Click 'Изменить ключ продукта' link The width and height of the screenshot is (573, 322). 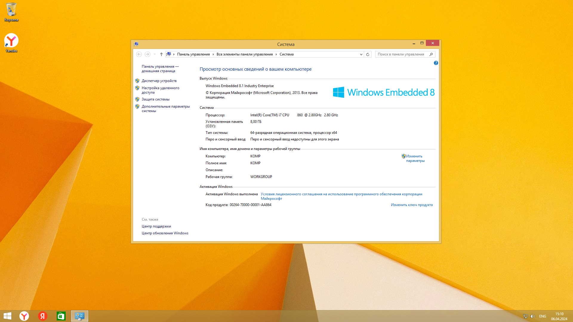click(412, 205)
